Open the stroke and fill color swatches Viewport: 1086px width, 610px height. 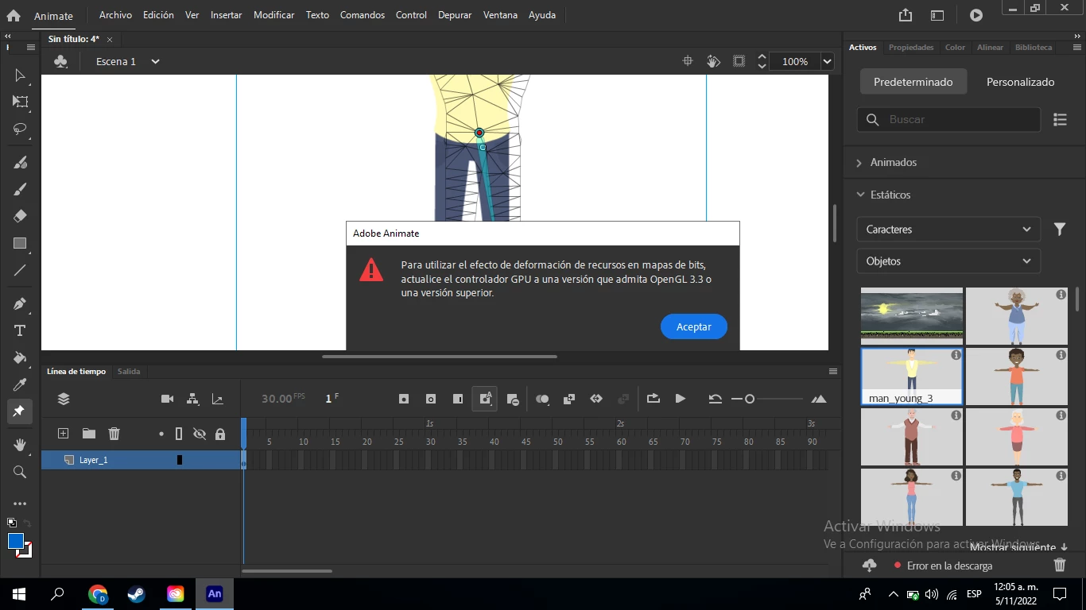tap(20, 545)
